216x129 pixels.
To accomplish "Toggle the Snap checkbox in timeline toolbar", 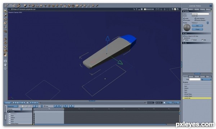I will [x=44, y=106].
